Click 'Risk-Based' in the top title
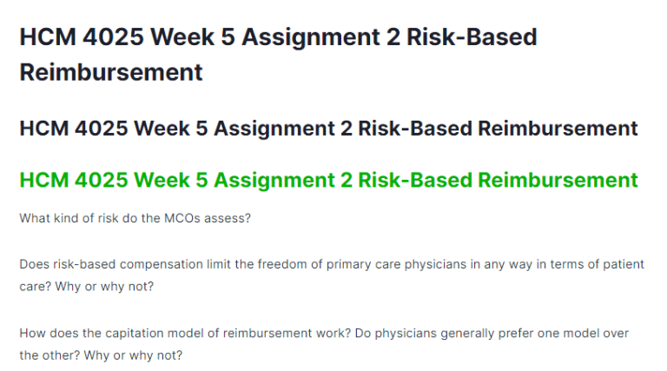Screen dimensions: 667x371 pyautogui.click(x=472, y=37)
